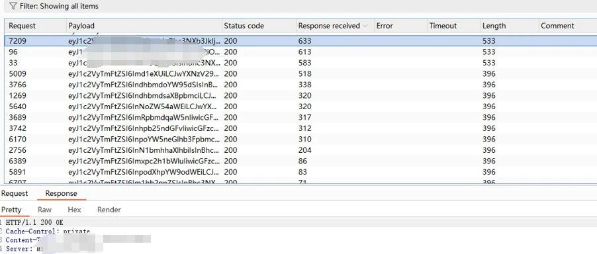Select the row with request 5891
Screen dimensions: 597x254
pyautogui.click(x=300, y=172)
